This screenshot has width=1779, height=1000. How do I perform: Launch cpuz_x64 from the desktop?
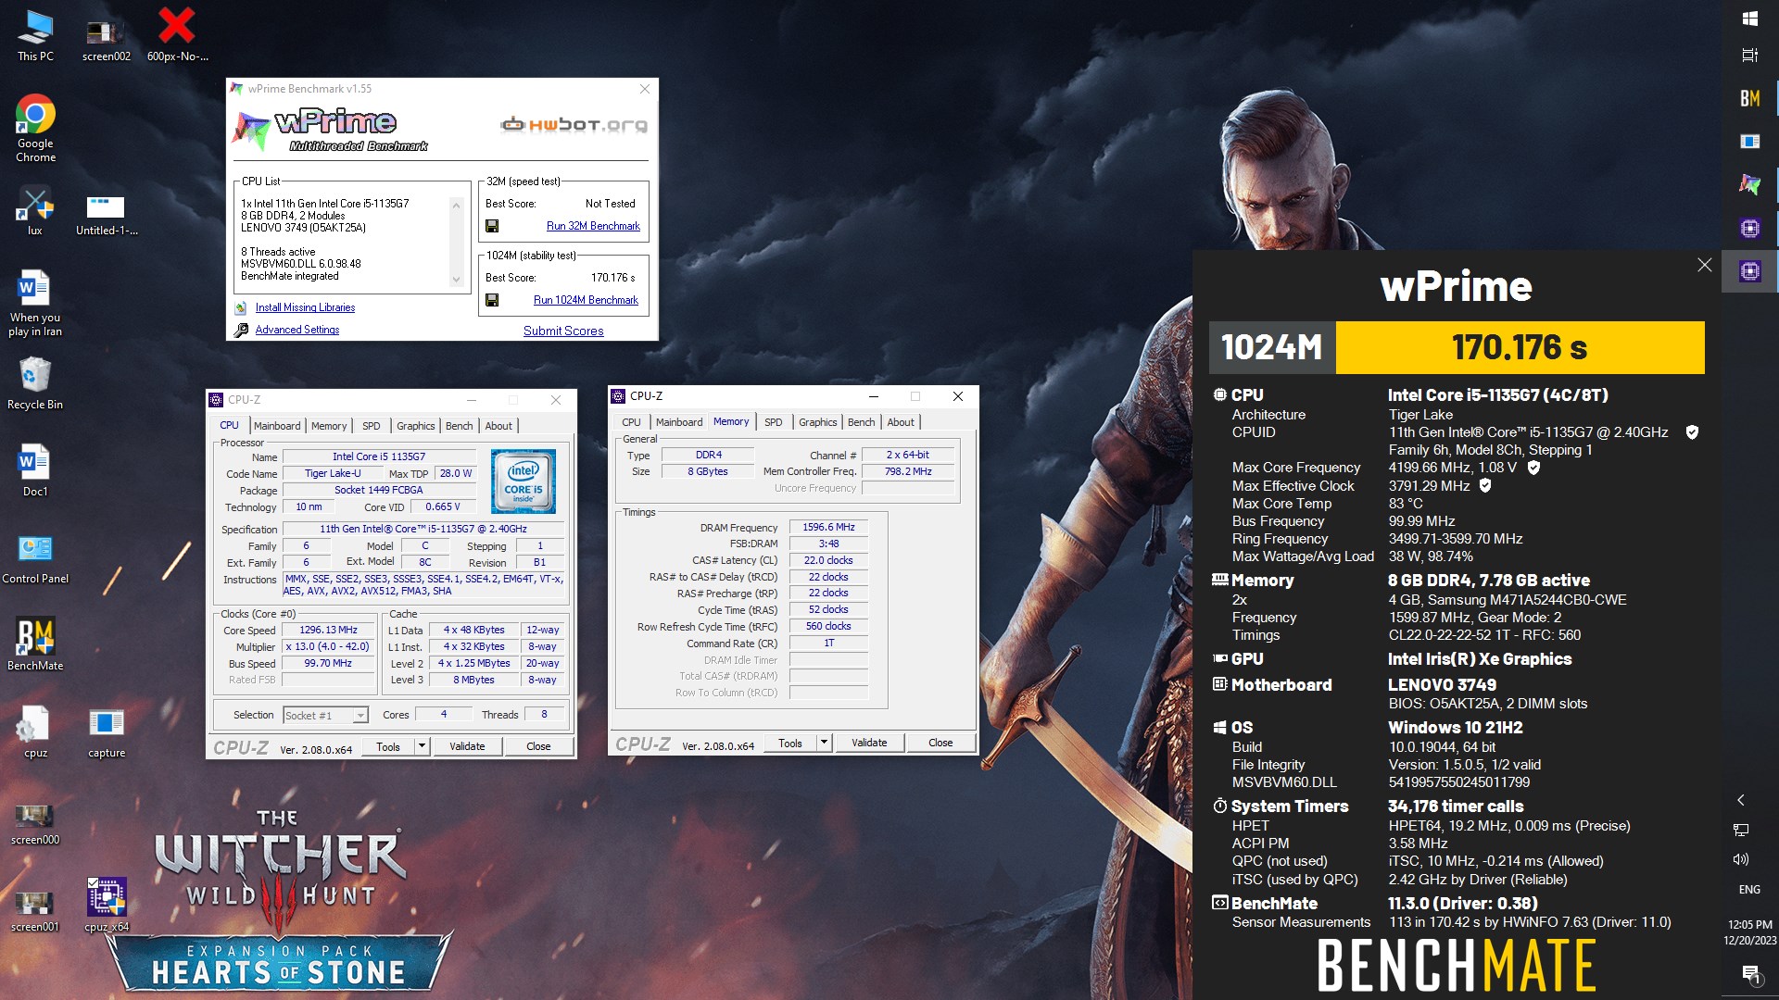pos(106,906)
